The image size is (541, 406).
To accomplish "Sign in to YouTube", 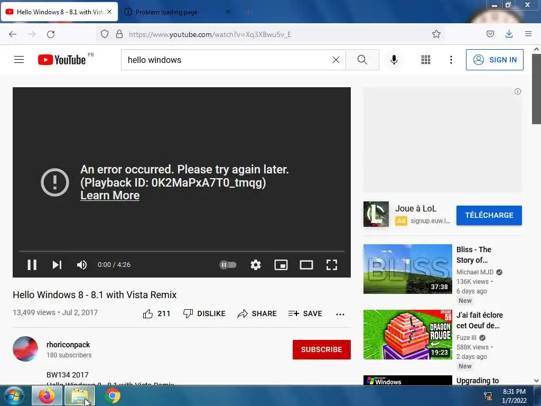I will [x=495, y=60].
